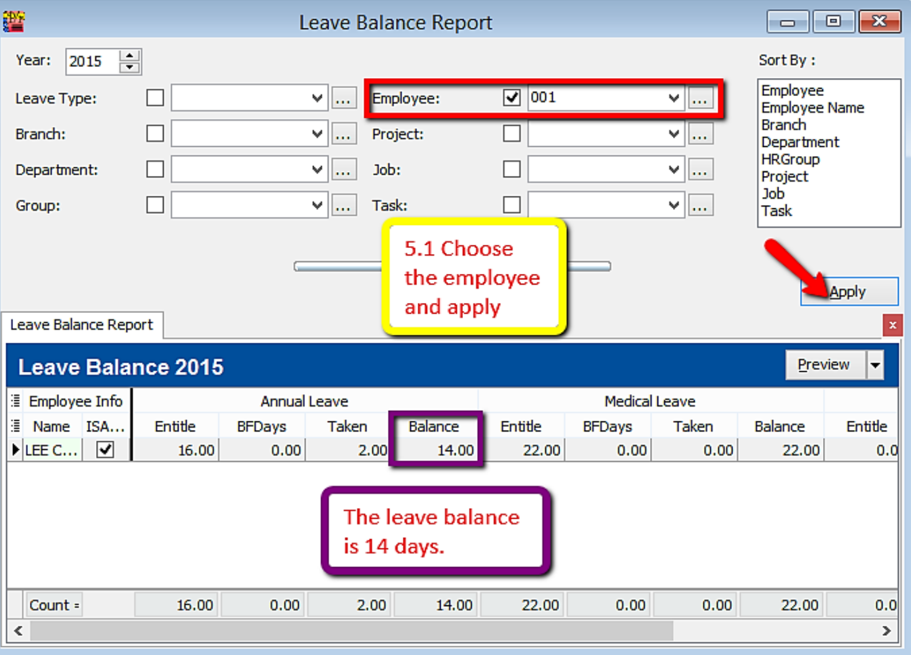Enable the Leave Type filter checkbox
The height and width of the screenshot is (655, 911).
tap(155, 98)
